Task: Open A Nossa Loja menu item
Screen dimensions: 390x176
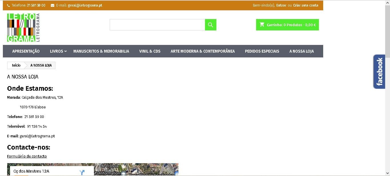Action: [301, 51]
